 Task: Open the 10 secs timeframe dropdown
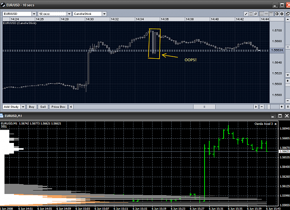tap(69, 14)
